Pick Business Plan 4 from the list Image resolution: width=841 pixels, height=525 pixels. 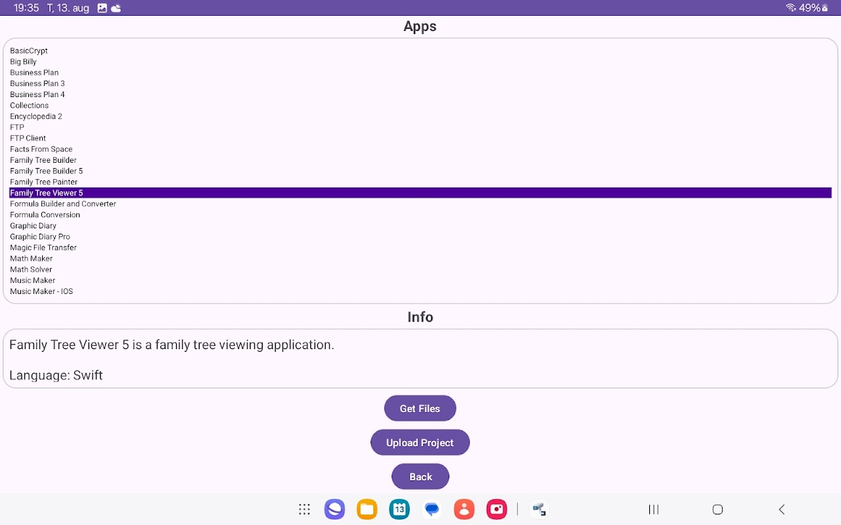420,94
